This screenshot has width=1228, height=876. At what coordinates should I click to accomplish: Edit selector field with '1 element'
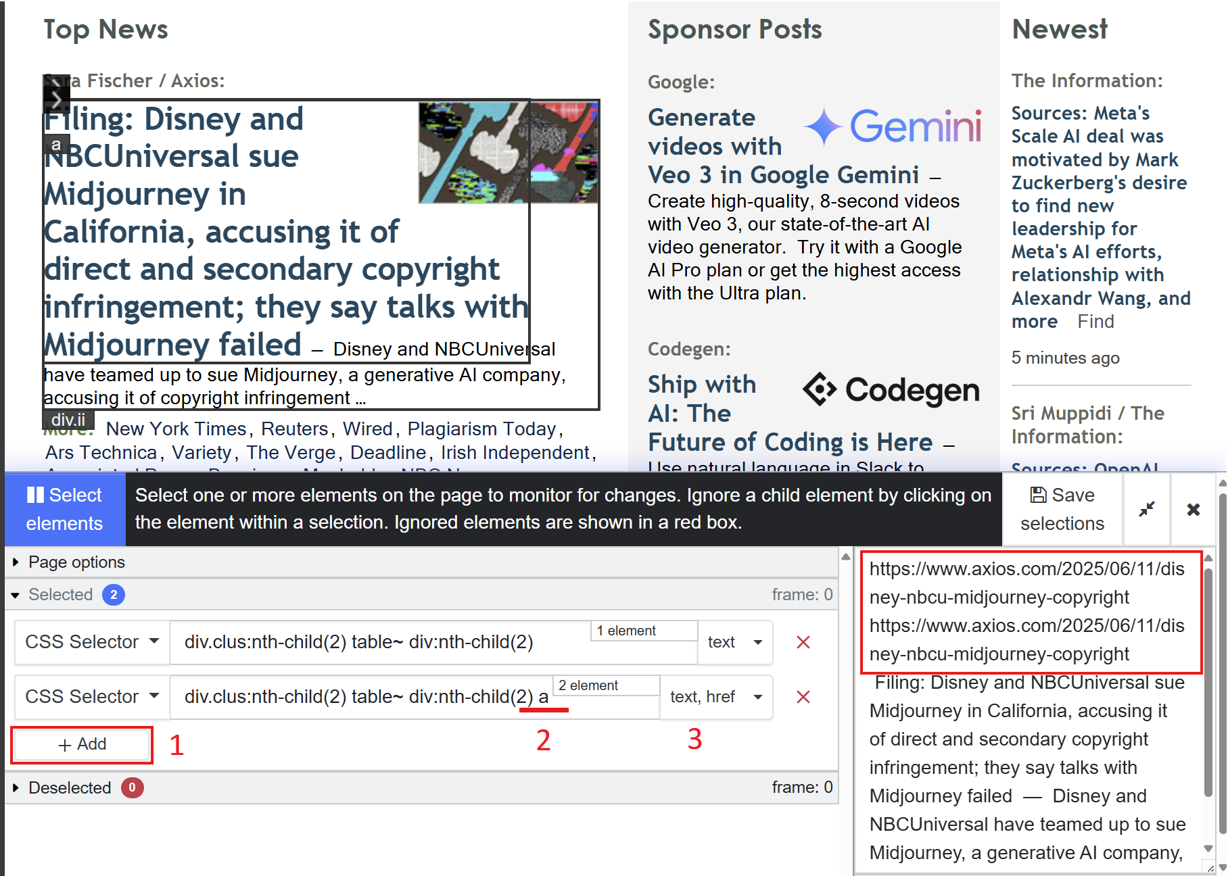point(433,641)
